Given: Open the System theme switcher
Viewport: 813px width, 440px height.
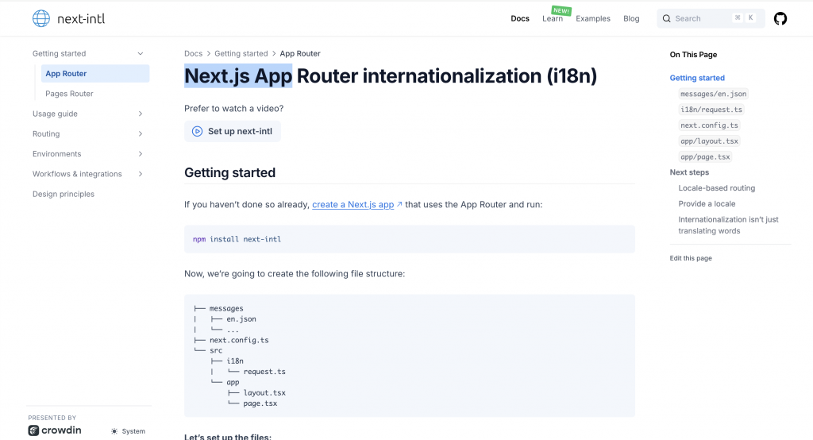Looking at the screenshot, I should click(128, 431).
